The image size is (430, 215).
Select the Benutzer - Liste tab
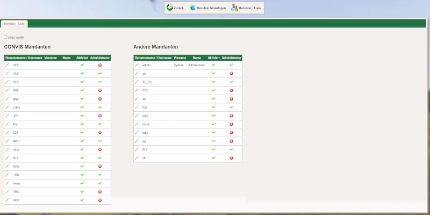(15, 24)
